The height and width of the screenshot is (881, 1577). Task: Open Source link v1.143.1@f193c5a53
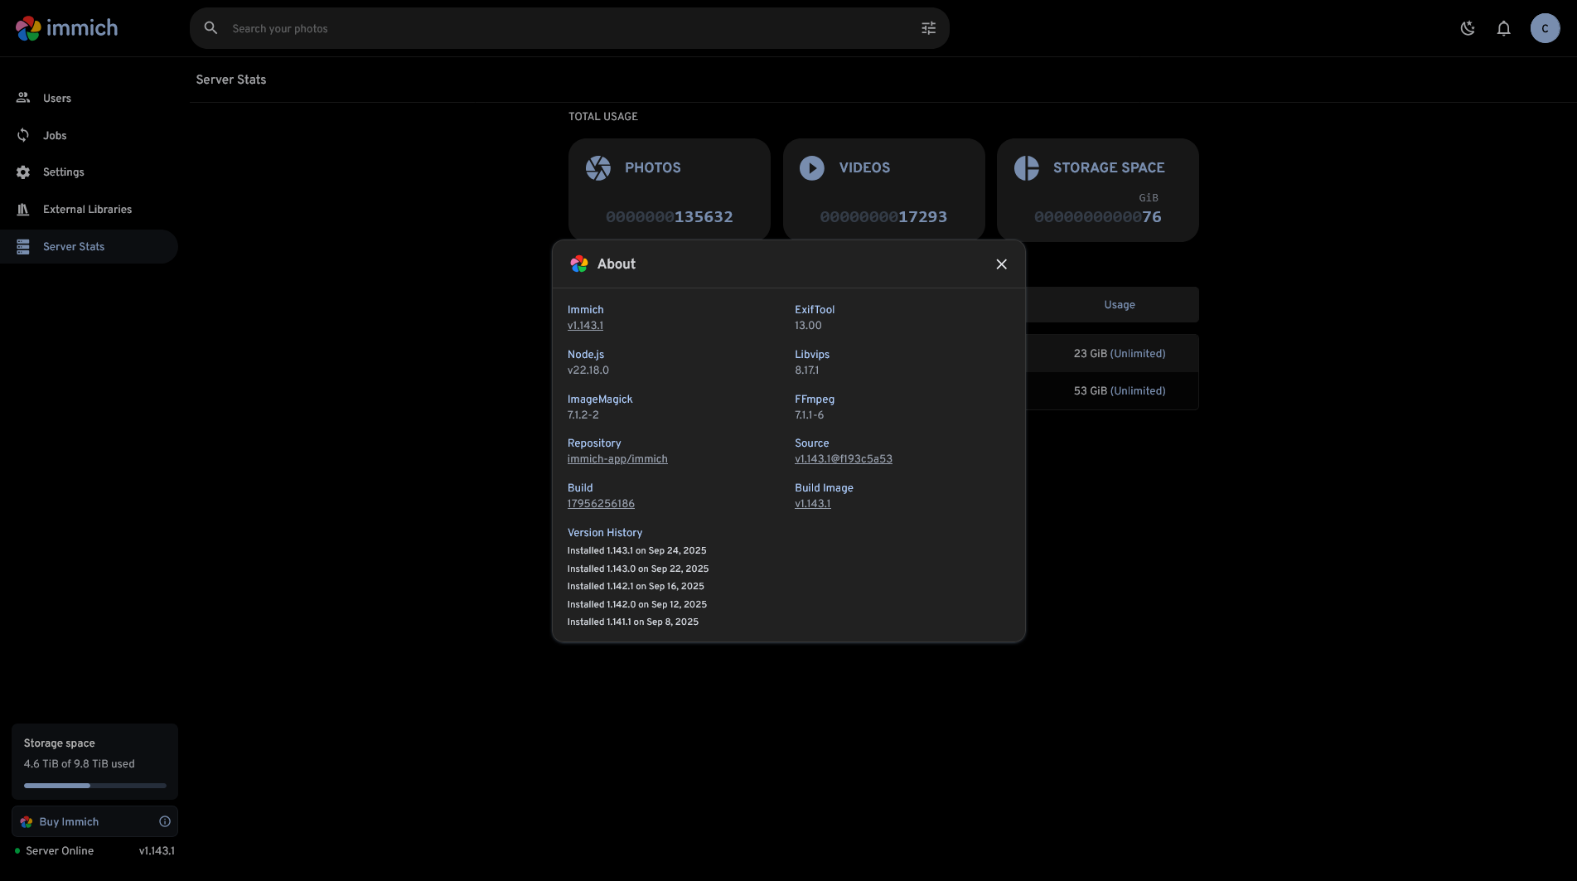click(844, 459)
